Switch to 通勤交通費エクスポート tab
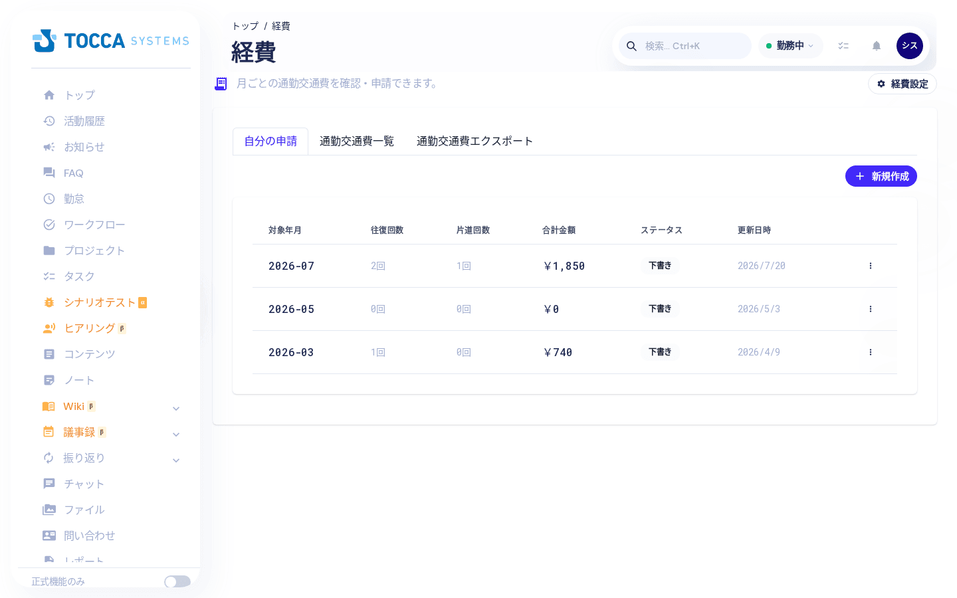957x598 pixels. pos(475,141)
